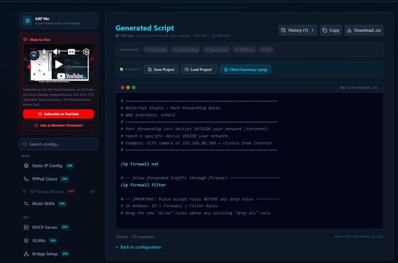Click the SFP Port hardware tag
This screenshot has width=398, height=263.
coord(244,50)
